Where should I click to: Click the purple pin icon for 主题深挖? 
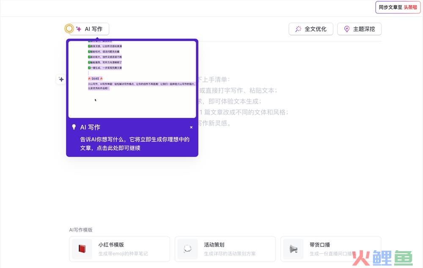pyautogui.click(x=347, y=29)
